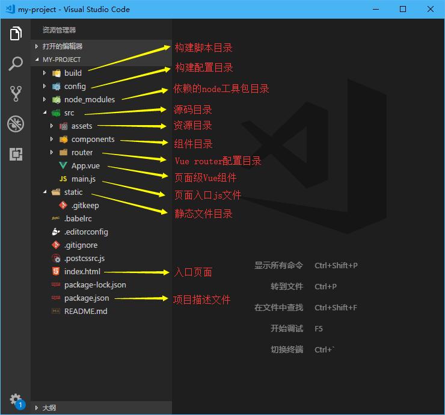The width and height of the screenshot is (445, 415).
Task: Open the Explorer view in activity bar
Action: pyautogui.click(x=16, y=34)
